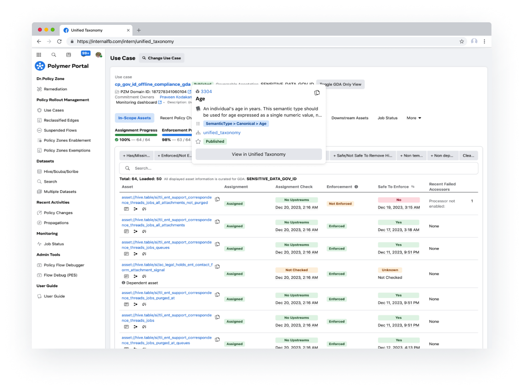Add the Non dependent filter
The image size is (524, 390).
(442, 155)
